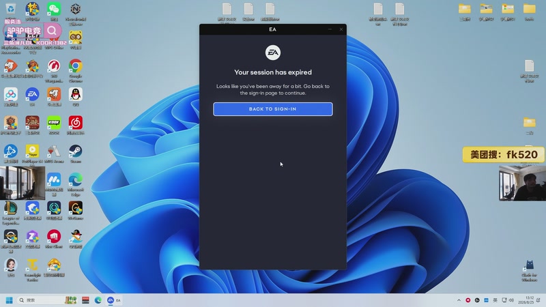Open the Recycle Bin on desktop

coord(10,9)
